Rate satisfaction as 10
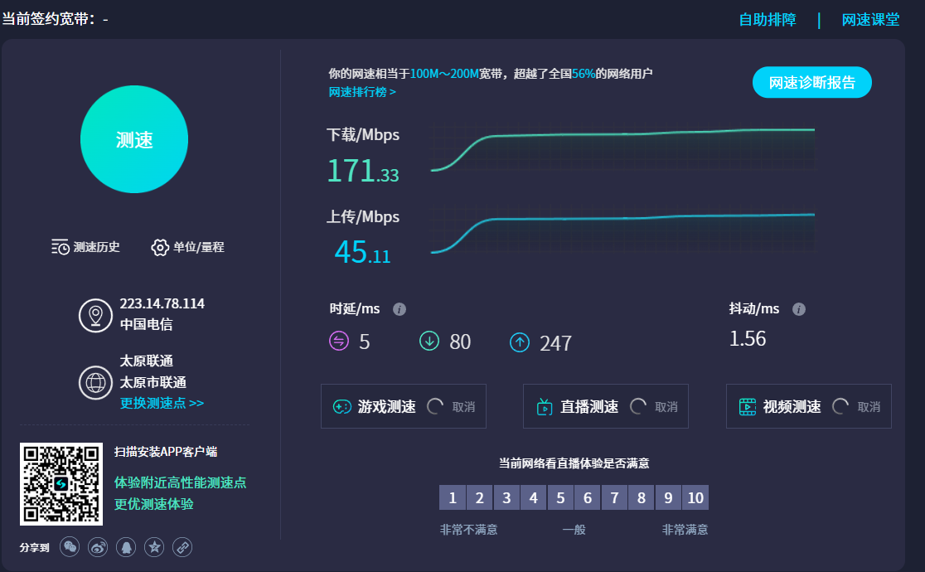This screenshot has width=925, height=572. (695, 497)
